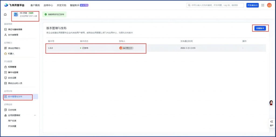Viewport: 276px width, 137px height.
Task: Select 权限管理 in the sidebar
Action: (x=12, y=67)
